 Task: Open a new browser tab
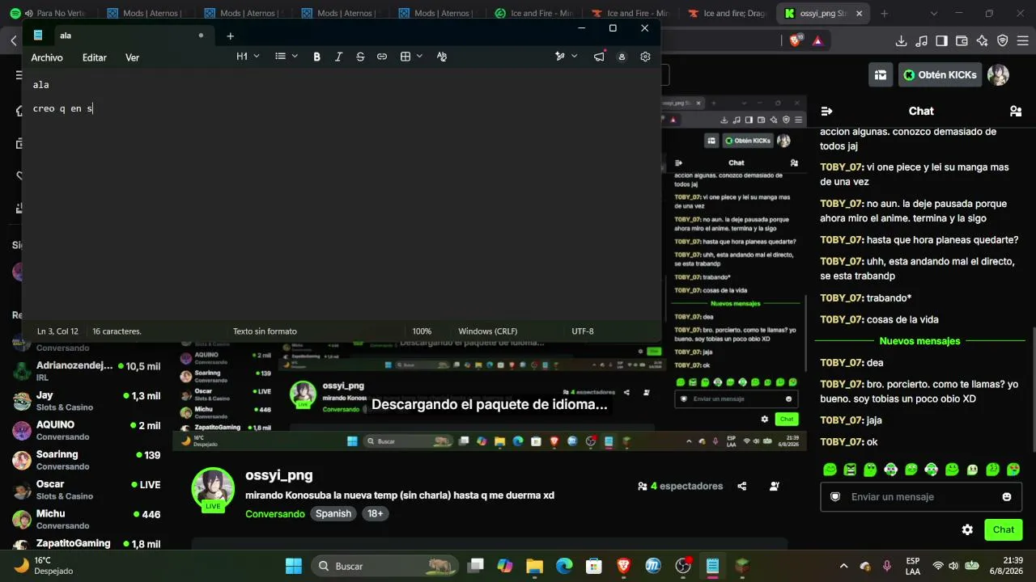[884, 14]
